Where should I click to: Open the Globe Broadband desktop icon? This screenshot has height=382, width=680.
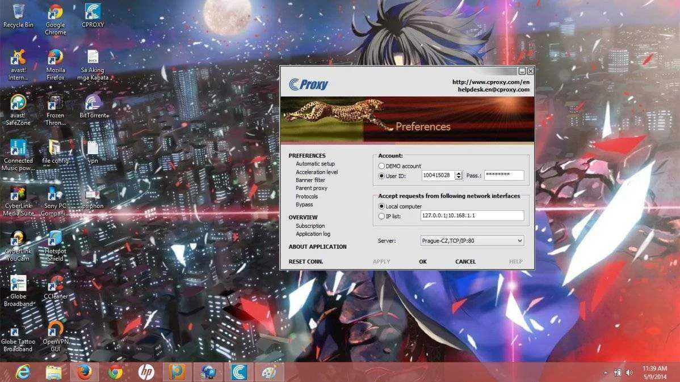[x=18, y=291]
